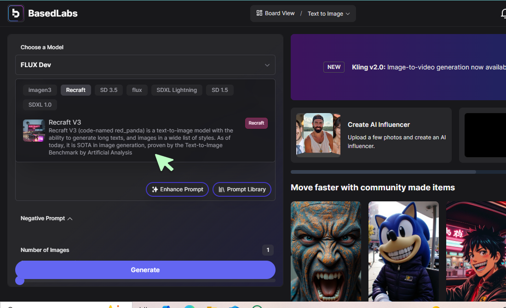Click the notification bell icon
The width and height of the screenshot is (506, 308).
pyautogui.click(x=503, y=13)
